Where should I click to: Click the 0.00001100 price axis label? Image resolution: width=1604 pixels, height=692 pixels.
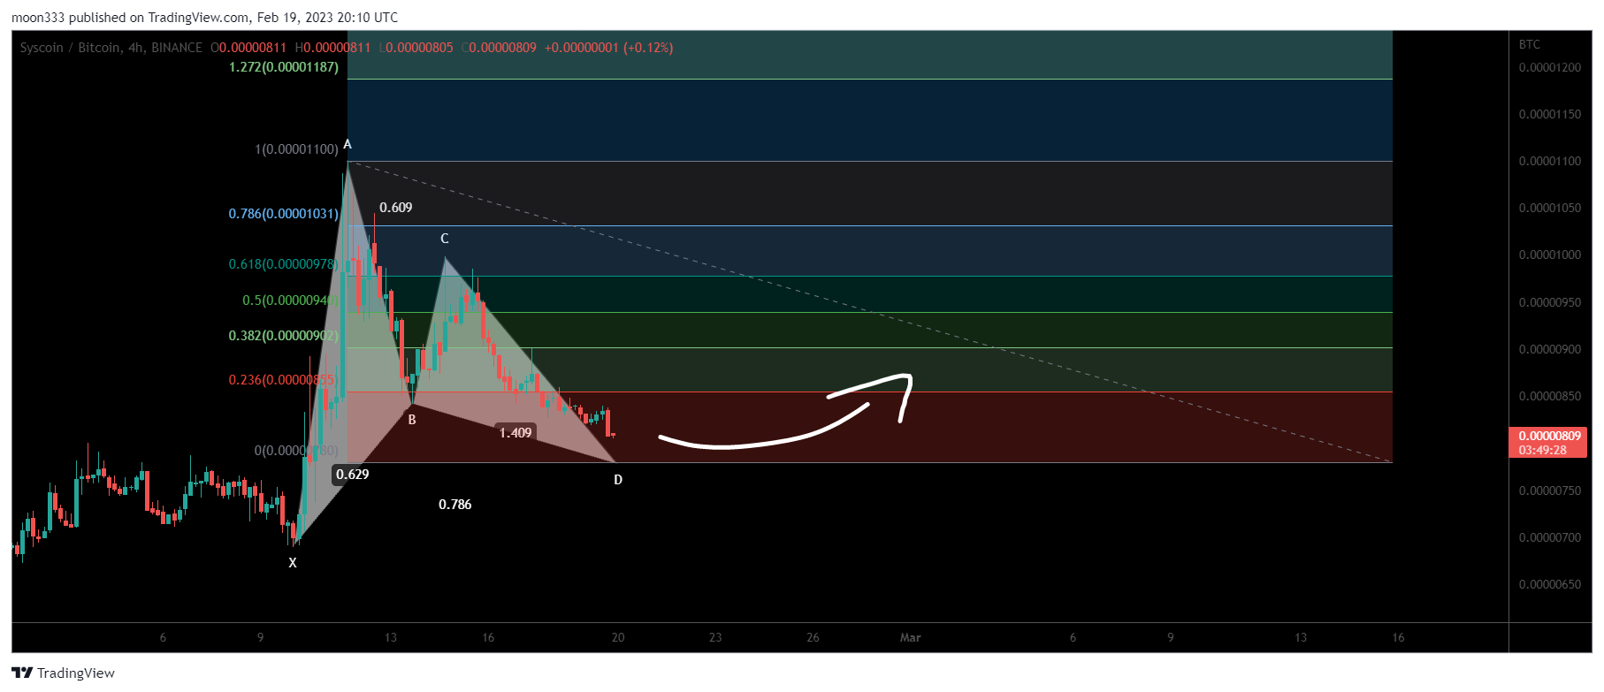1550,161
